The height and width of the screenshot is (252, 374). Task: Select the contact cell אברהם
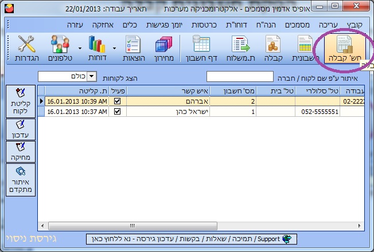click(168, 101)
